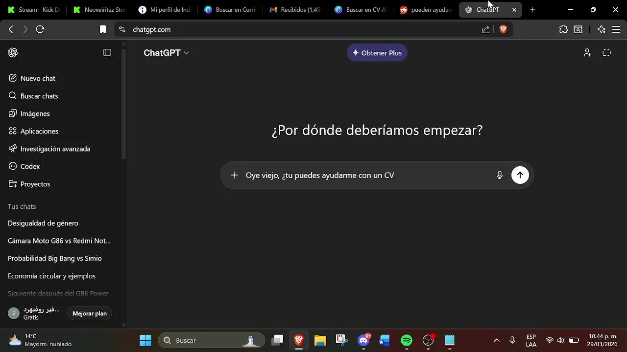Open Brave Shields lion icon
The width and height of the screenshot is (627, 352).
[x=503, y=29]
